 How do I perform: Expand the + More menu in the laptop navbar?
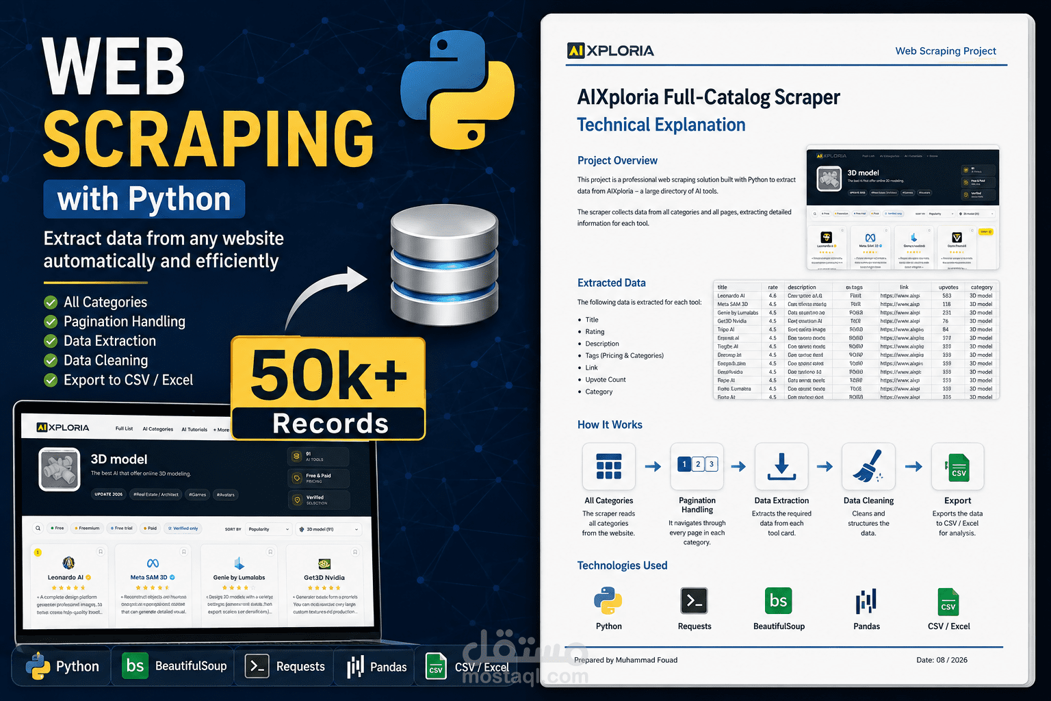pos(222,430)
